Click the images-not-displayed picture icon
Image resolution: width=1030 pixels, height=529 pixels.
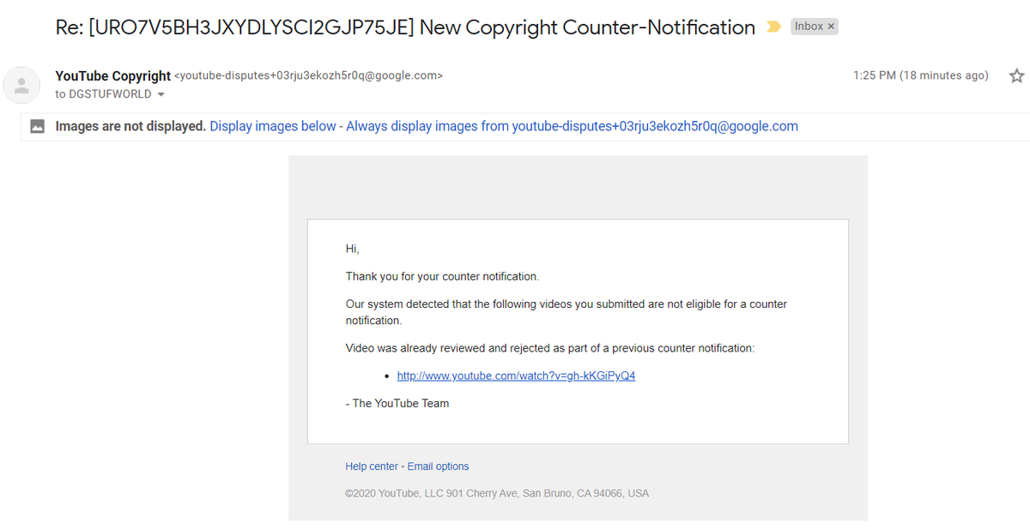pos(37,126)
